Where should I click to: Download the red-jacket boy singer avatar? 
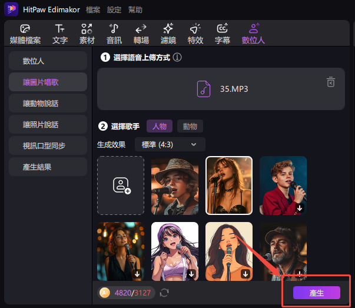[300, 208]
